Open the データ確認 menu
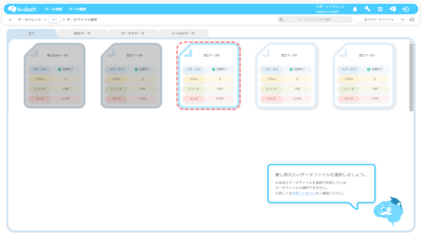 [77, 9]
